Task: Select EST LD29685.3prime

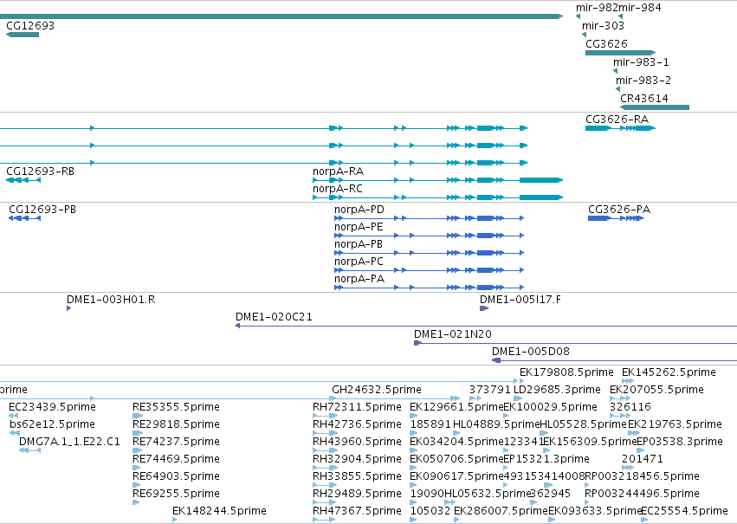Action: coord(518,398)
